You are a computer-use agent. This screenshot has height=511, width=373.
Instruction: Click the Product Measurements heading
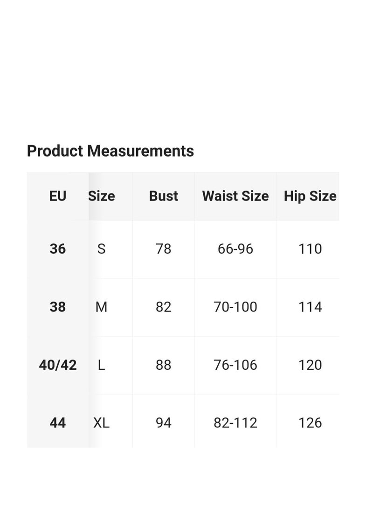[110, 151]
